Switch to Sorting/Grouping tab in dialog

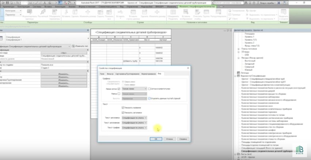(x=127, y=74)
